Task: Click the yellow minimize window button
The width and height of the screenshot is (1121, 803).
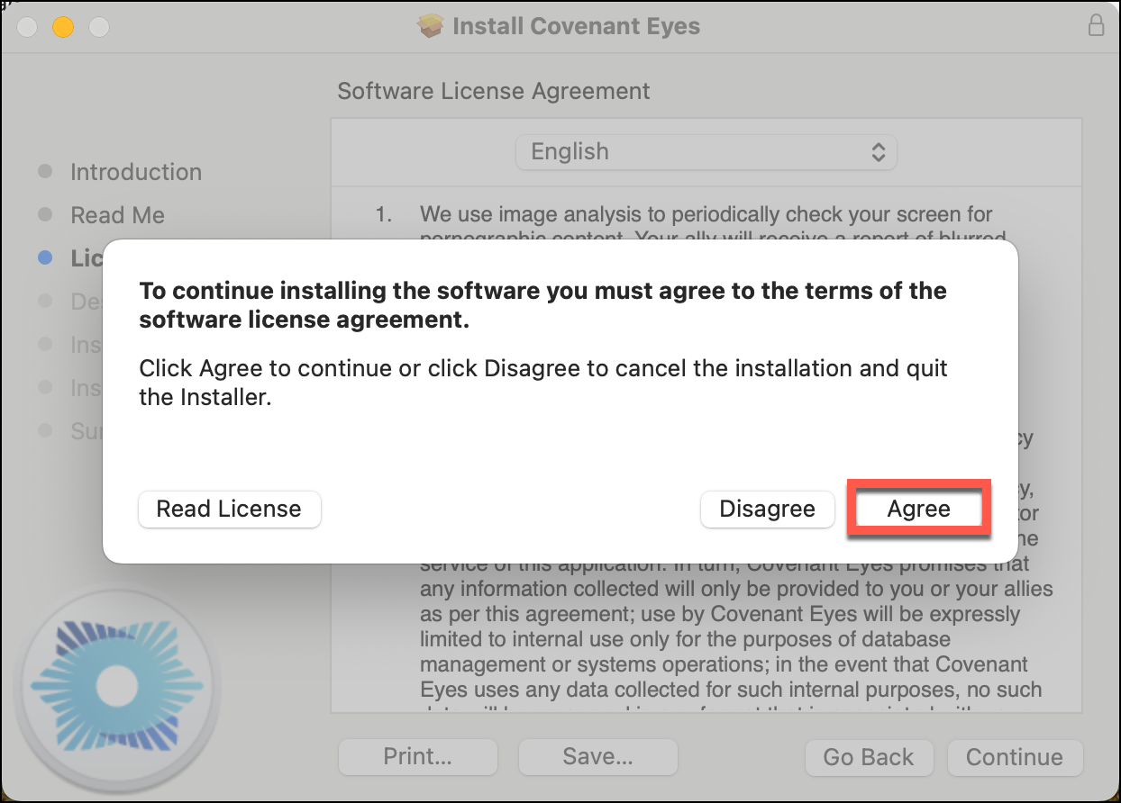Action: 63,27
